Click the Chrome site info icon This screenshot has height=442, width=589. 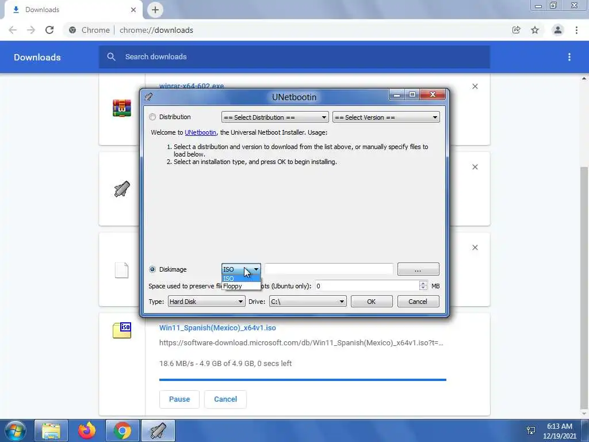[x=72, y=30]
